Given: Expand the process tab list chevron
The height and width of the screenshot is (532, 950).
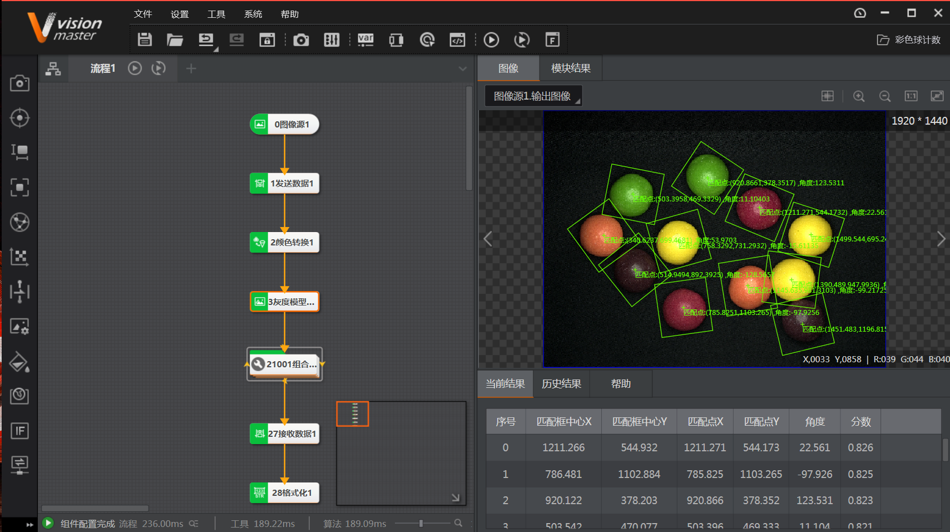Looking at the screenshot, I should 462,68.
